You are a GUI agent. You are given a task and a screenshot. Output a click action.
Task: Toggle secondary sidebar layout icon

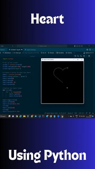tap(80, 46)
